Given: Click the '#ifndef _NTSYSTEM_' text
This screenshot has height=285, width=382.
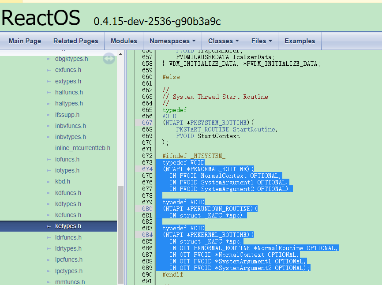Looking at the screenshot, I should click(x=194, y=156).
